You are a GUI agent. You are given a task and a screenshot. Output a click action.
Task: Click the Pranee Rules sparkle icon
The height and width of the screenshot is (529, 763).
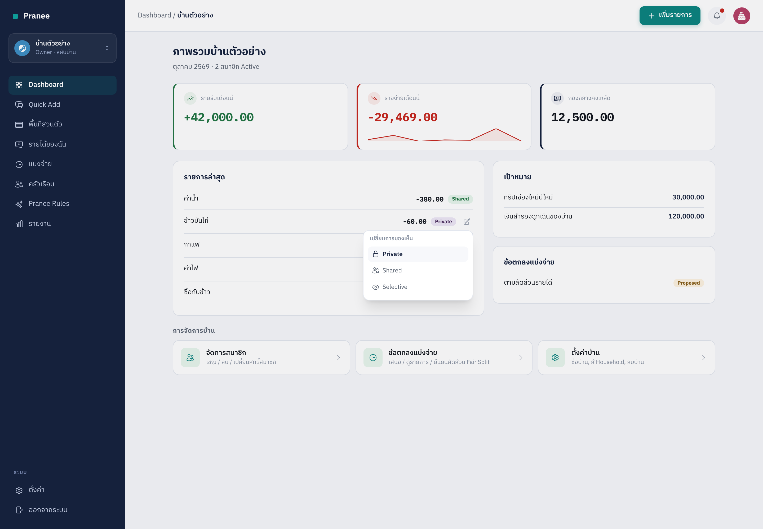tap(19, 204)
